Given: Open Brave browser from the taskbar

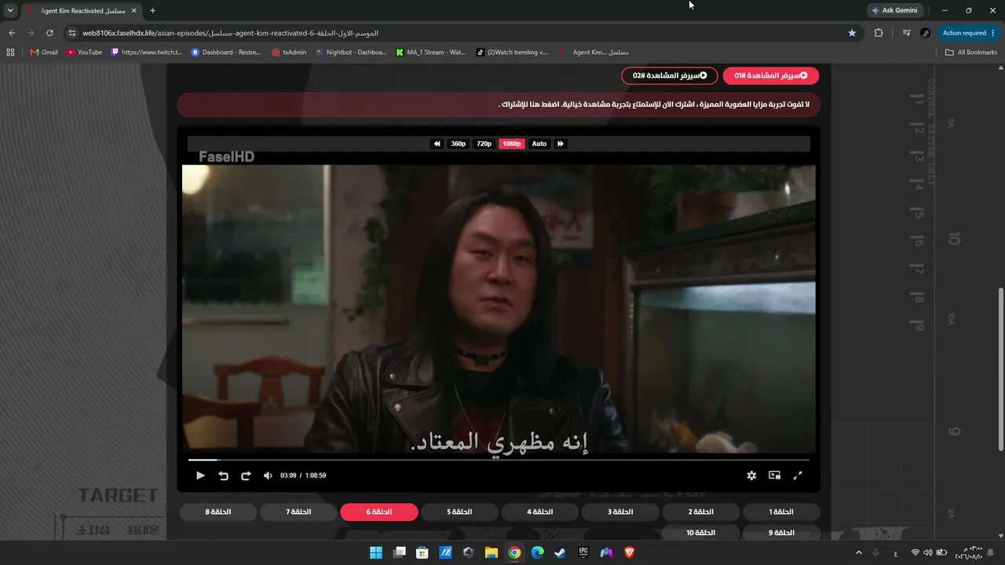Looking at the screenshot, I should click(630, 552).
